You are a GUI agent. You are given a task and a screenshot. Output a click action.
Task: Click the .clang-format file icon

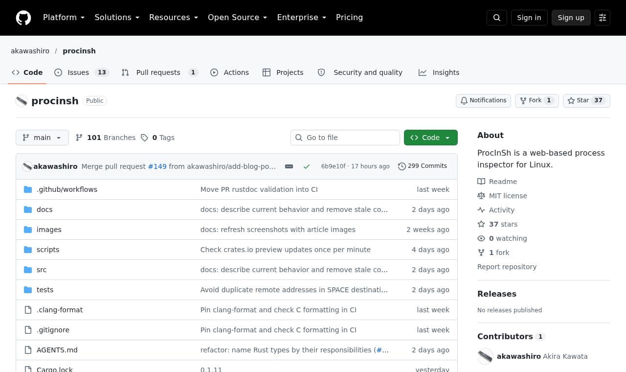pos(28,310)
